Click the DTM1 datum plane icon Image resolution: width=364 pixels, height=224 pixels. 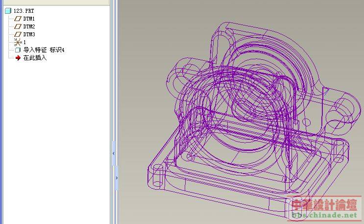coord(18,18)
